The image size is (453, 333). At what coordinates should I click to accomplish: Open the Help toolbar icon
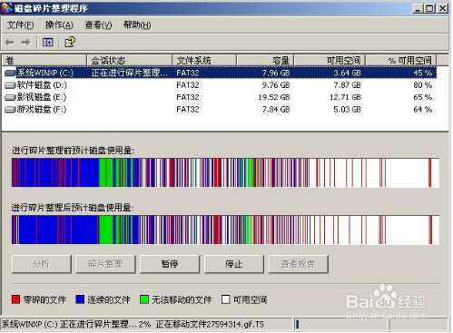click(x=70, y=42)
